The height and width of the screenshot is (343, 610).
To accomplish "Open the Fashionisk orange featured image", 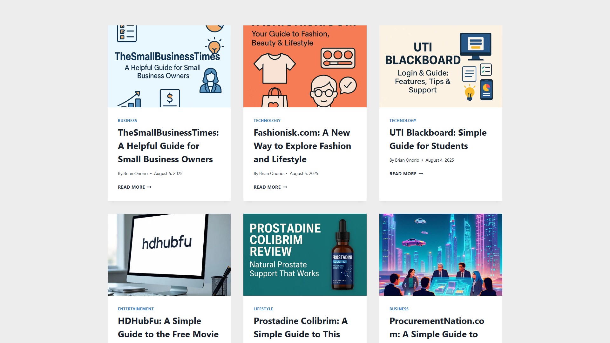I will [x=305, y=66].
